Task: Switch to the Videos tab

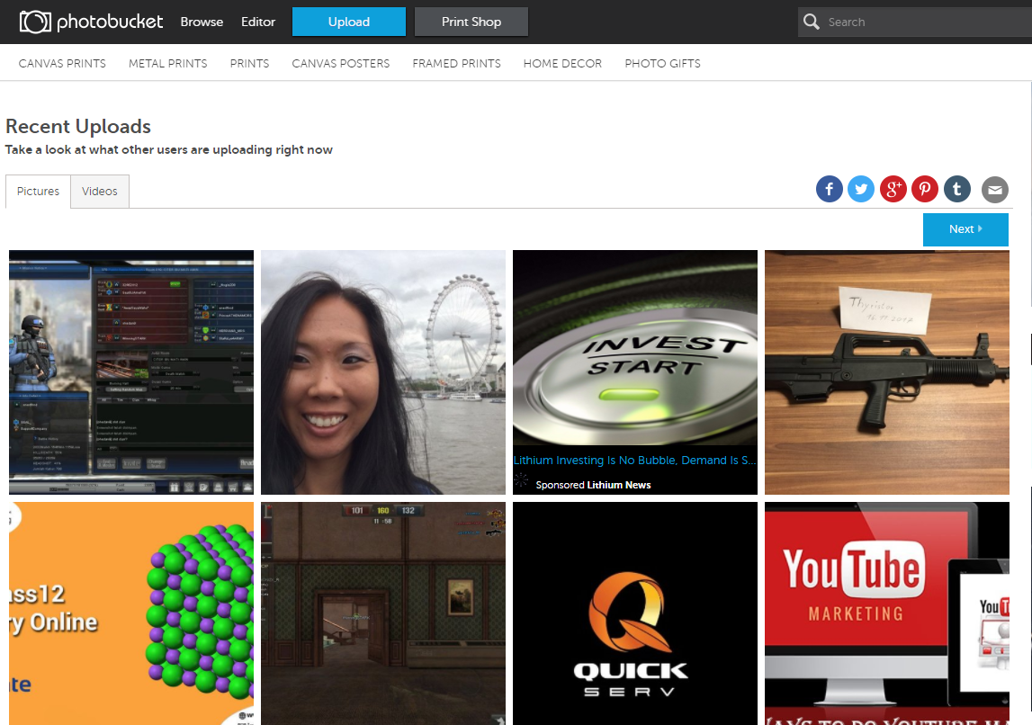Action: 99,192
